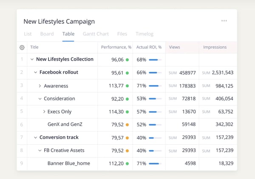The height and width of the screenshot is (179, 255).
Task: Expand the Awareness row
Action: [x=40, y=86]
